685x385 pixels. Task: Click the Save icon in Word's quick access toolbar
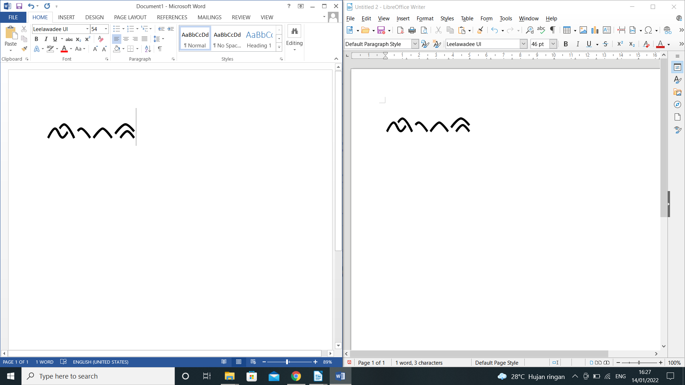[19, 6]
